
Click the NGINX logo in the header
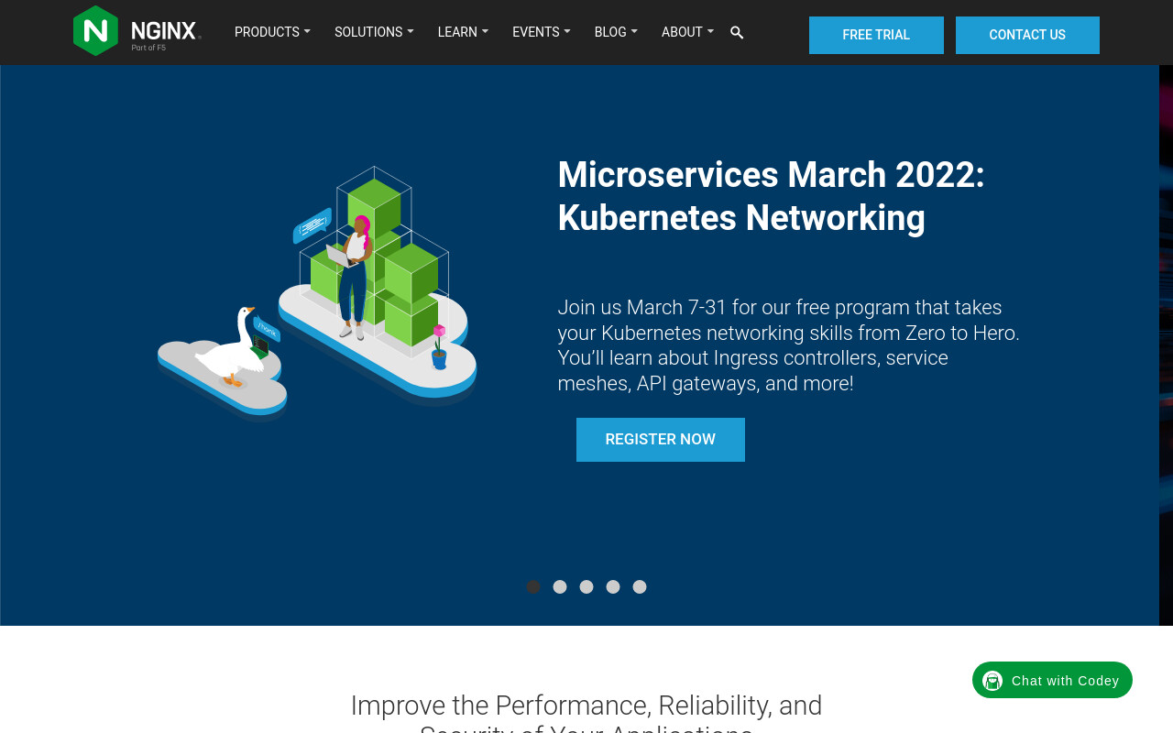pos(137,31)
